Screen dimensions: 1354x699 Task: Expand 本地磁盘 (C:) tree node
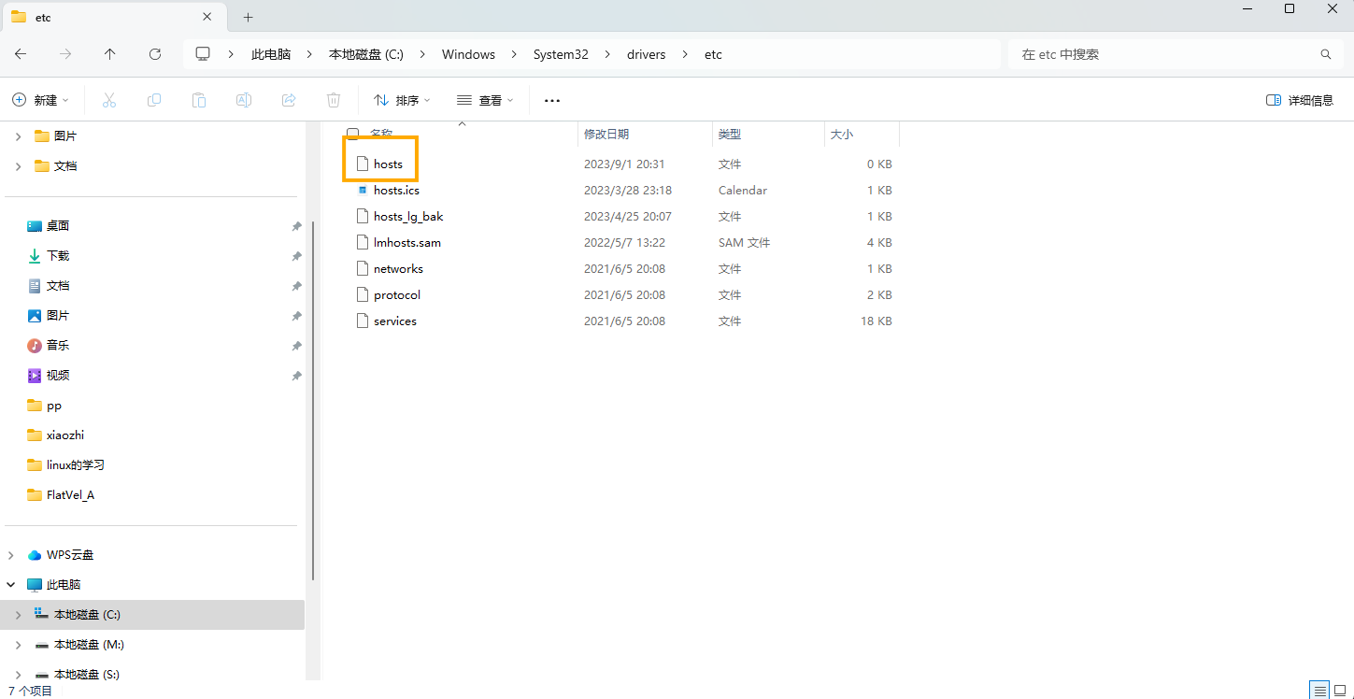(x=19, y=615)
